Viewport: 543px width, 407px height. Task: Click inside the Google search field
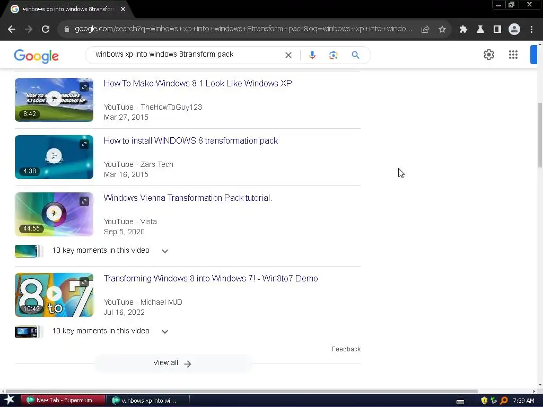[x=189, y=55]
